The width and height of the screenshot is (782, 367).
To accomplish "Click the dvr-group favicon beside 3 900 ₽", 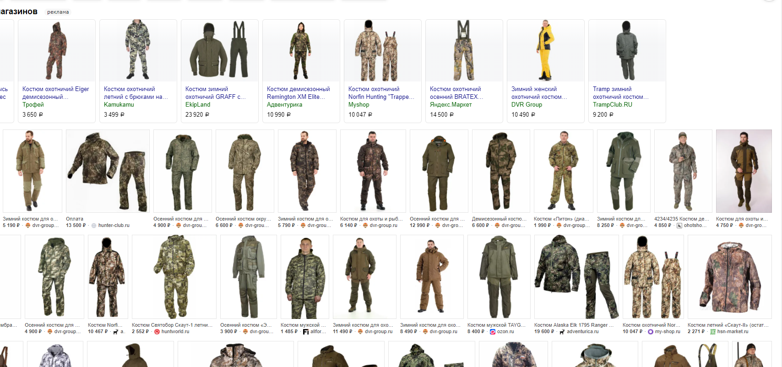I will [x=245, y=332].
